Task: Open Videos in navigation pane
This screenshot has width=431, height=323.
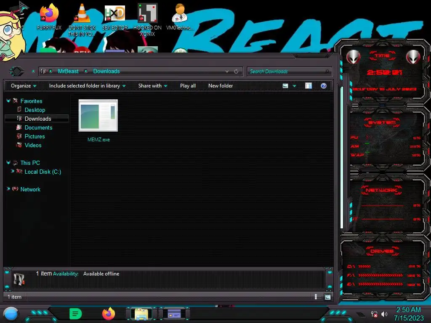Action: pyautogui.click(x=33, y=145)
